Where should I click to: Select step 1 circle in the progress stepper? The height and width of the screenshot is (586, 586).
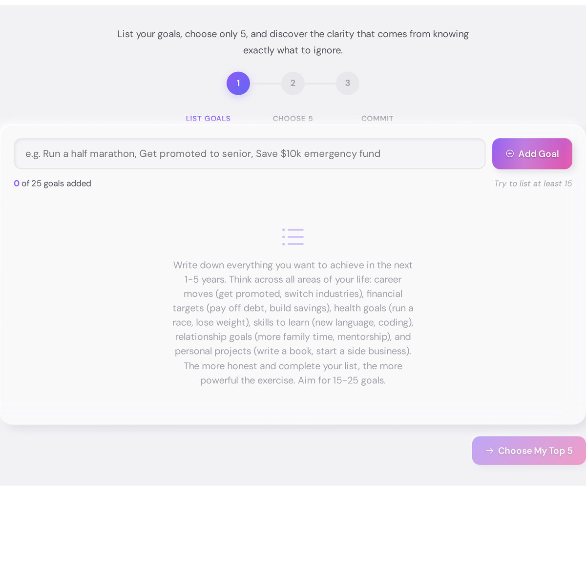[x=238, y=83]
